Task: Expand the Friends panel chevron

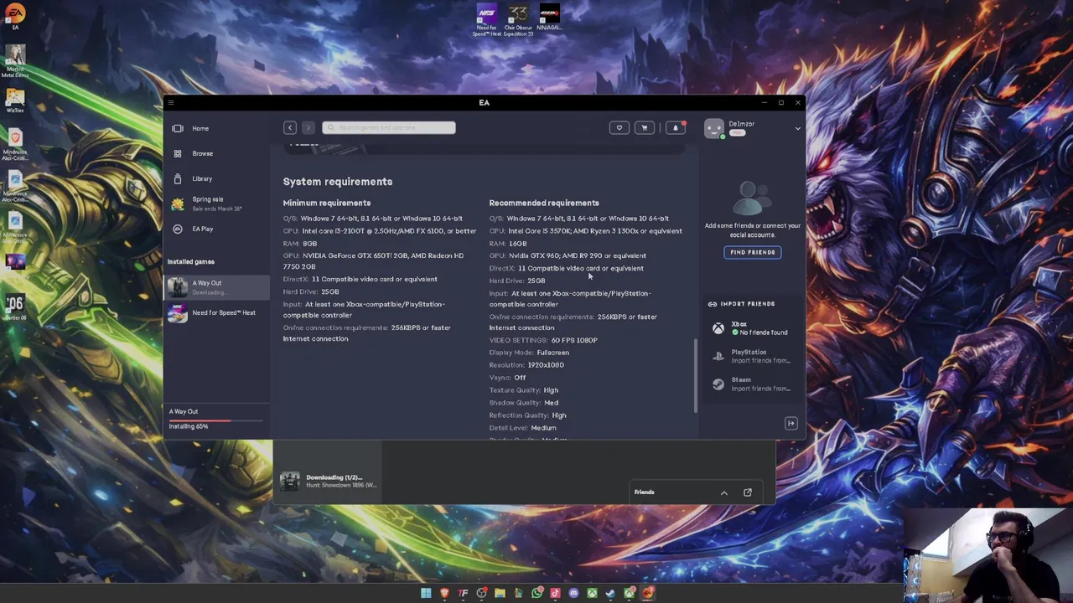Action: 724,492
